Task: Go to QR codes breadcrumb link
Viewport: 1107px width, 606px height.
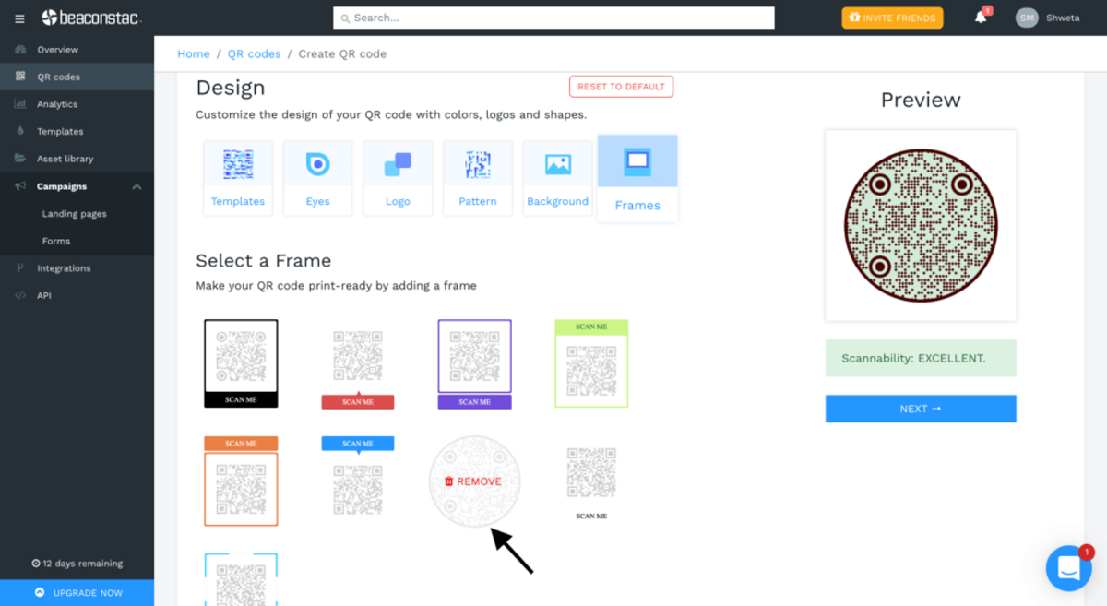Action: (x=254, y=54)
